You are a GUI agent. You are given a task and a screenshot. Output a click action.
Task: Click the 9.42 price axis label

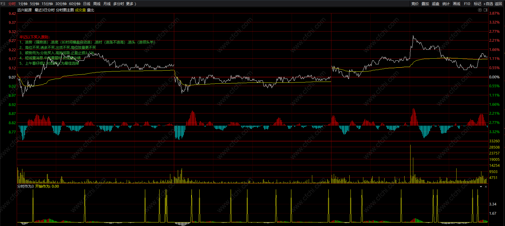click(x=12, y=14)
